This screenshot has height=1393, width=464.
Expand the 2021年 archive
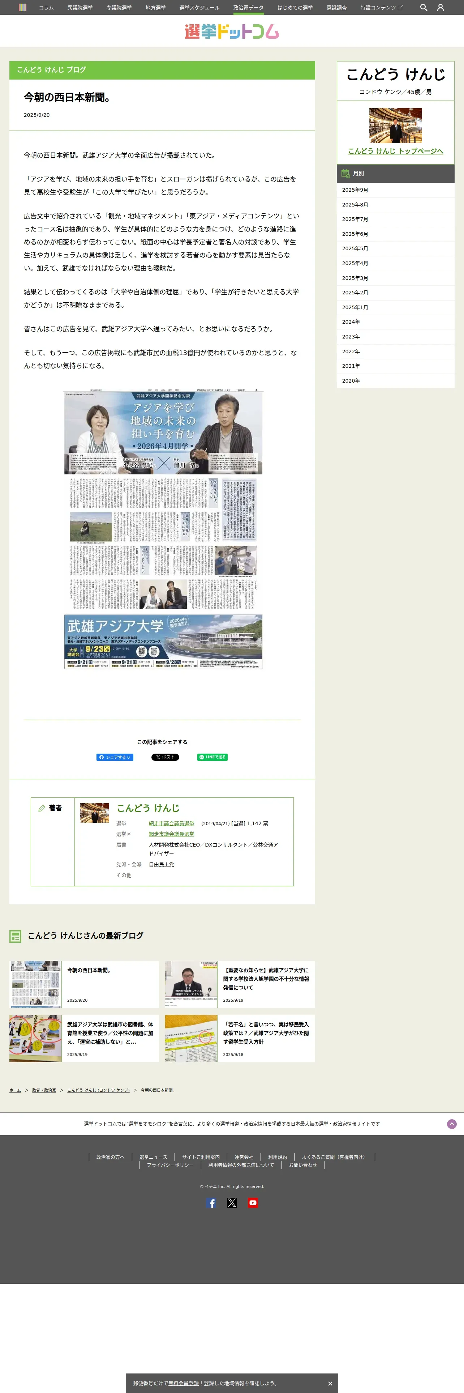pos(395,366)
